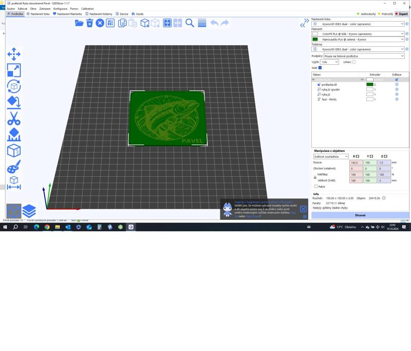Enable the Palce (inches) checkbox
411x351 pixels.
(x=316, y=187)
